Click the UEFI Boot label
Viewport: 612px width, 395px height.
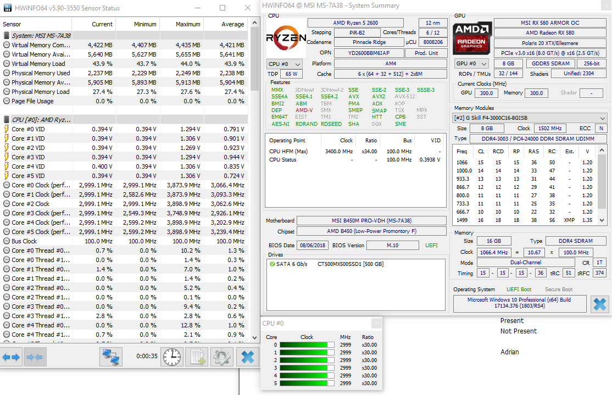(519, 289)
